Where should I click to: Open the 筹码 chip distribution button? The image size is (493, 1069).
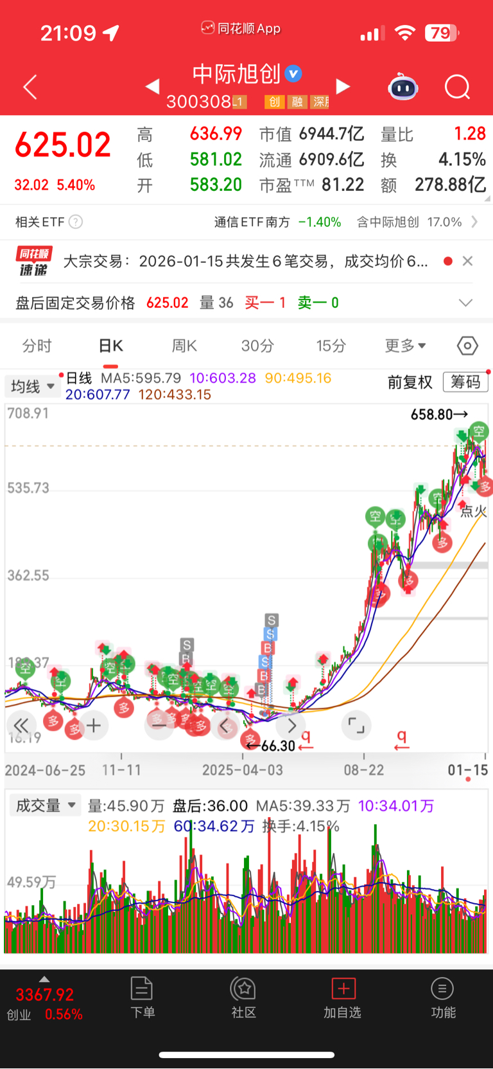465,382
